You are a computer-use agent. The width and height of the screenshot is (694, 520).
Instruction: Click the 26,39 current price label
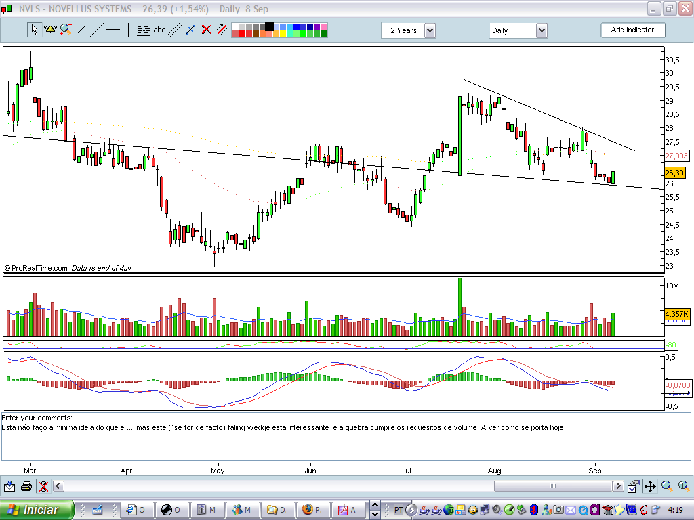coord(674,173)
